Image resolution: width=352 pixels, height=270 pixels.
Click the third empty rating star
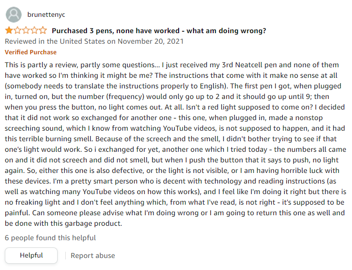26,31
